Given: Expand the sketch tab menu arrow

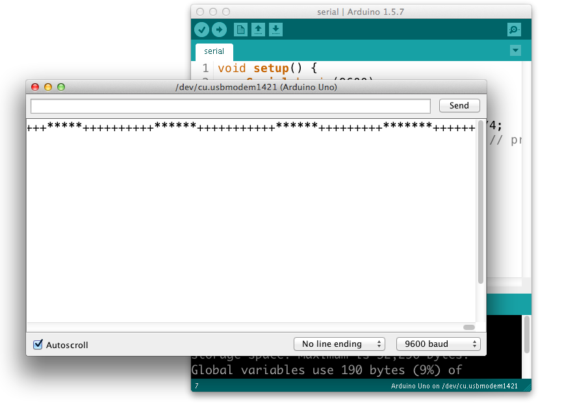Looking at the screenshot, I should pyautogui.click(x=515, y=51).
